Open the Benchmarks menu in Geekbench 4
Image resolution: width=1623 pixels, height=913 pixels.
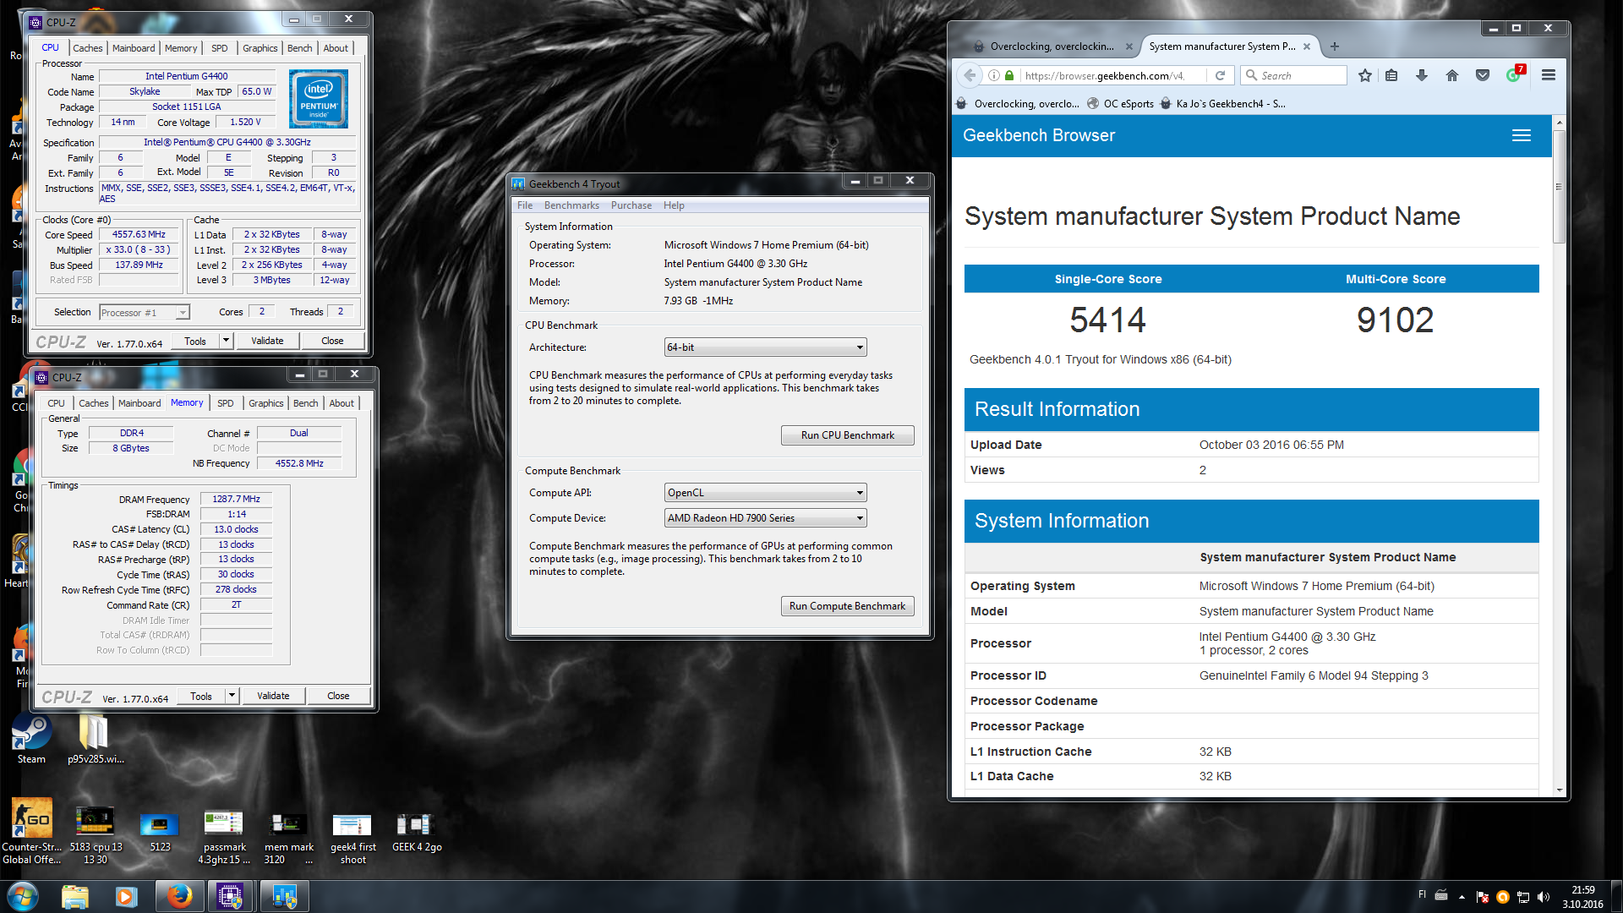[571, 205]
